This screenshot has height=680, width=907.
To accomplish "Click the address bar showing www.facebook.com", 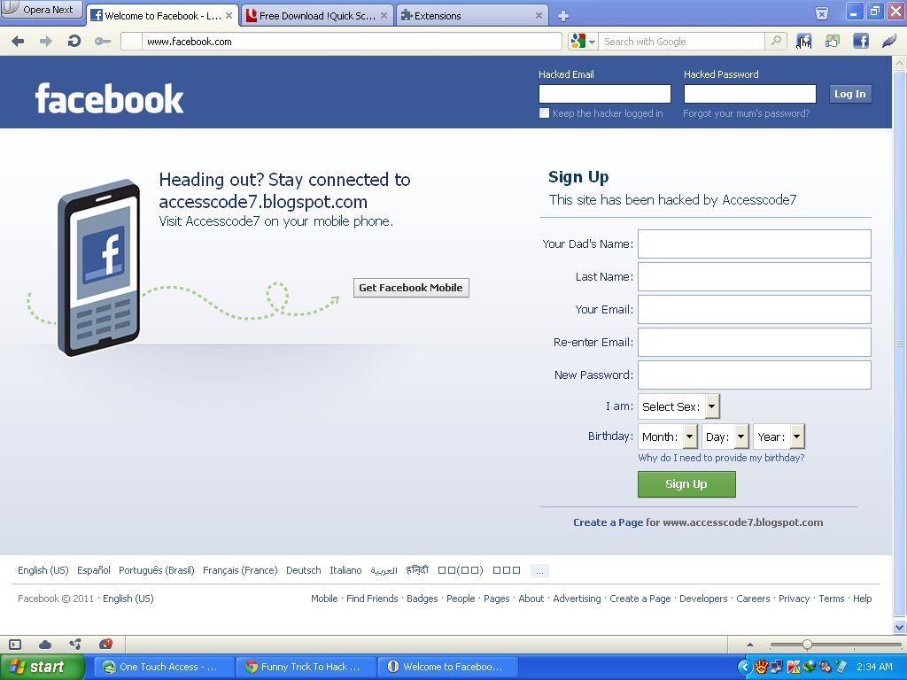I will [x=341, y=41].
